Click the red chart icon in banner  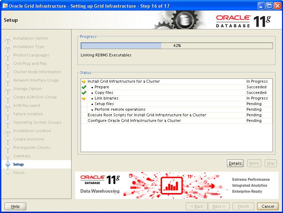click(171, 185)
